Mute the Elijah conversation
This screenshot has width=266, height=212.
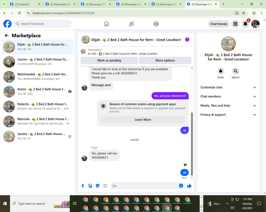[x=220, y=71]
